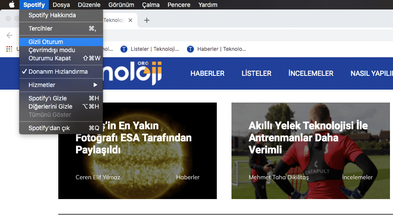The width and height of the screenshot is (393, 215).
Task: Open the Pencere menu
Action: click(179, 4)
